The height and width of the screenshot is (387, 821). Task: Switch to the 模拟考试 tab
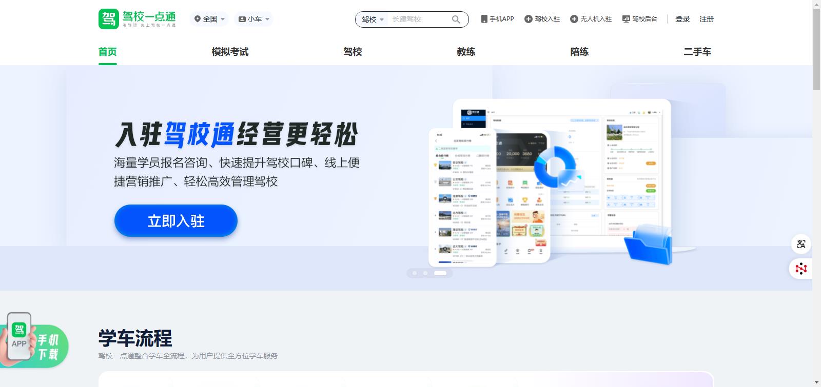tap(230, 52)
